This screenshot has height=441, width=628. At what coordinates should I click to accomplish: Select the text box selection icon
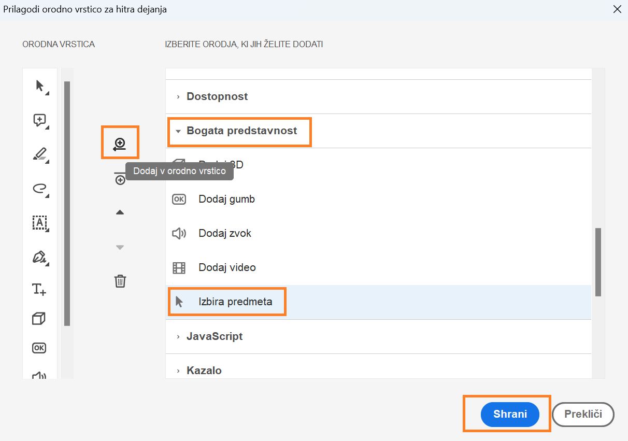point(39,223)
